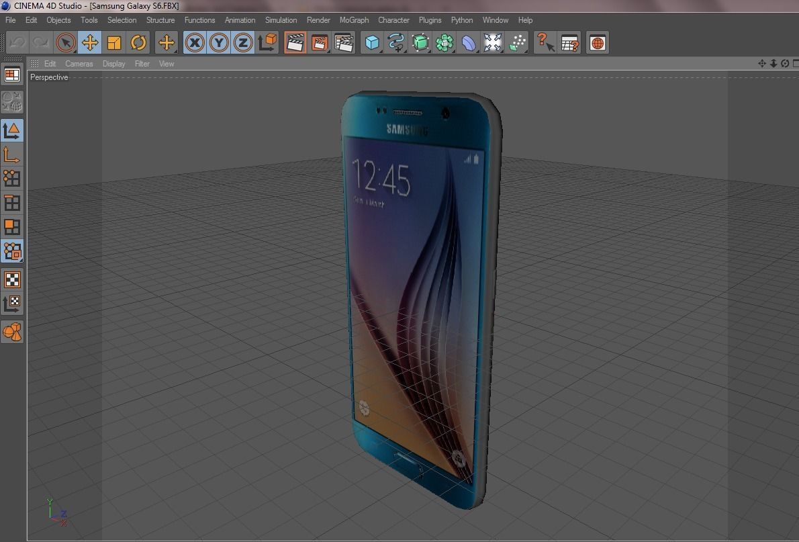
Task: Open the viewport Filter menu
Action: point(142,64)
